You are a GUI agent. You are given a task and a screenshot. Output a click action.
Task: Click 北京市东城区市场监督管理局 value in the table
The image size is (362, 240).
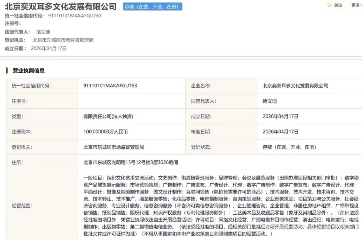tap(114, 147)
